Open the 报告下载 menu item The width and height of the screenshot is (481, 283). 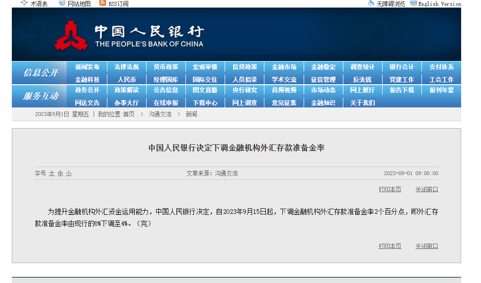[402, 90]
